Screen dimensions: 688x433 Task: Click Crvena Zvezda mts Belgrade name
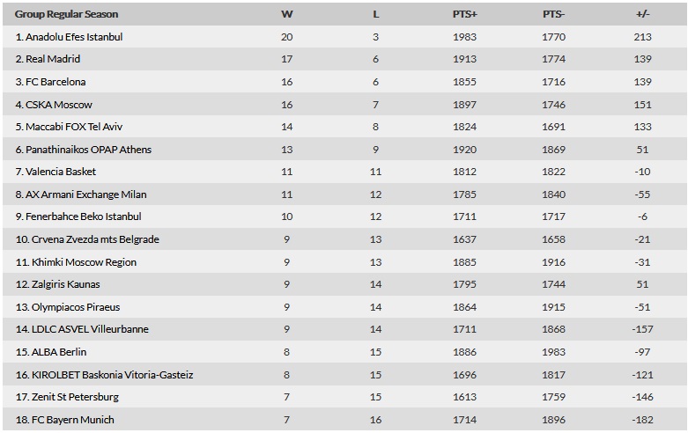click(95, 239)
